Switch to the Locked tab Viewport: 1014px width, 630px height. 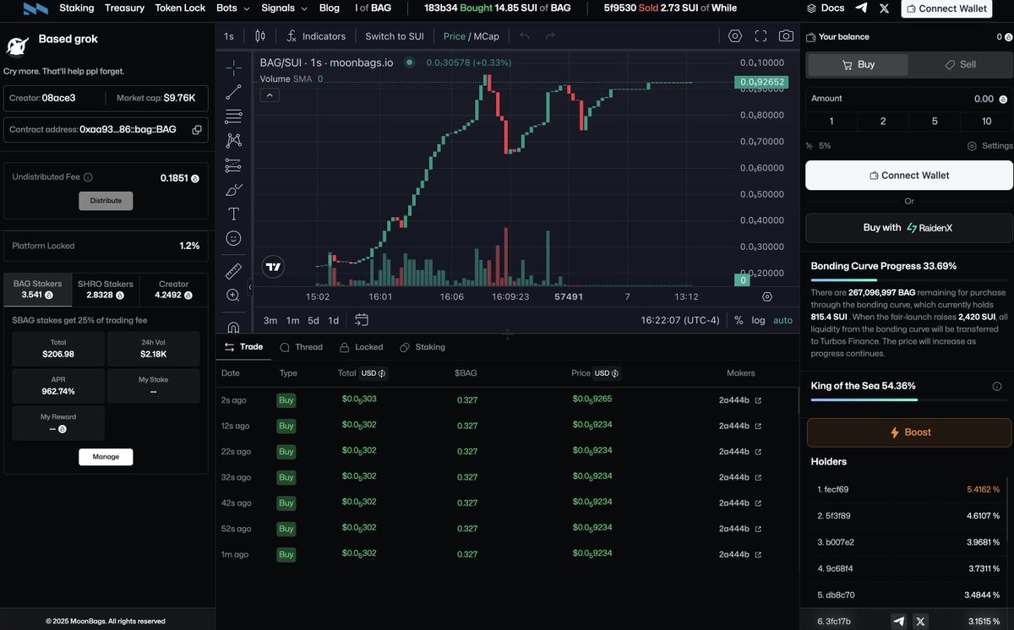[361, 347]
